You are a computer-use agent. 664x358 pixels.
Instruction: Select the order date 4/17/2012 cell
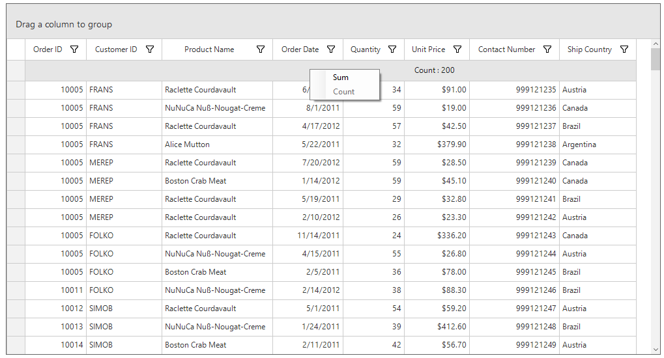308,126
